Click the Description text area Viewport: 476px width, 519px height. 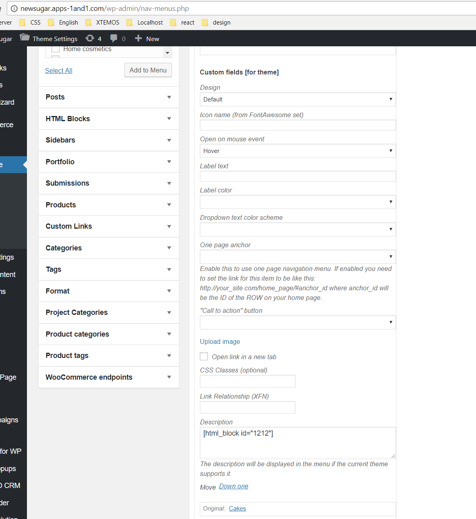tap(297, 442)
